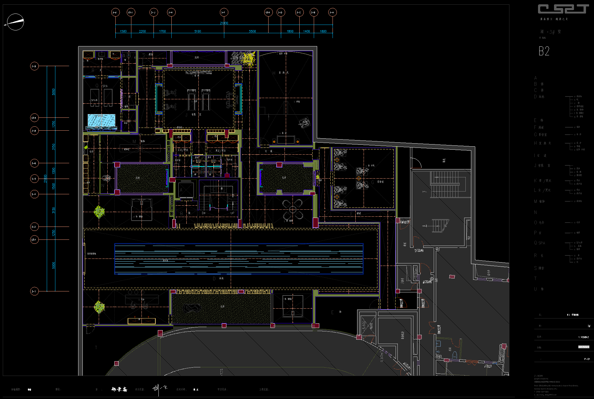Select grid bubble 3-A at top
594x399 pixels.
(332, 12)
